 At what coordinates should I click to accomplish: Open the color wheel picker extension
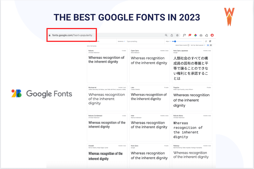pyautogui.click(x=195, y=35)
